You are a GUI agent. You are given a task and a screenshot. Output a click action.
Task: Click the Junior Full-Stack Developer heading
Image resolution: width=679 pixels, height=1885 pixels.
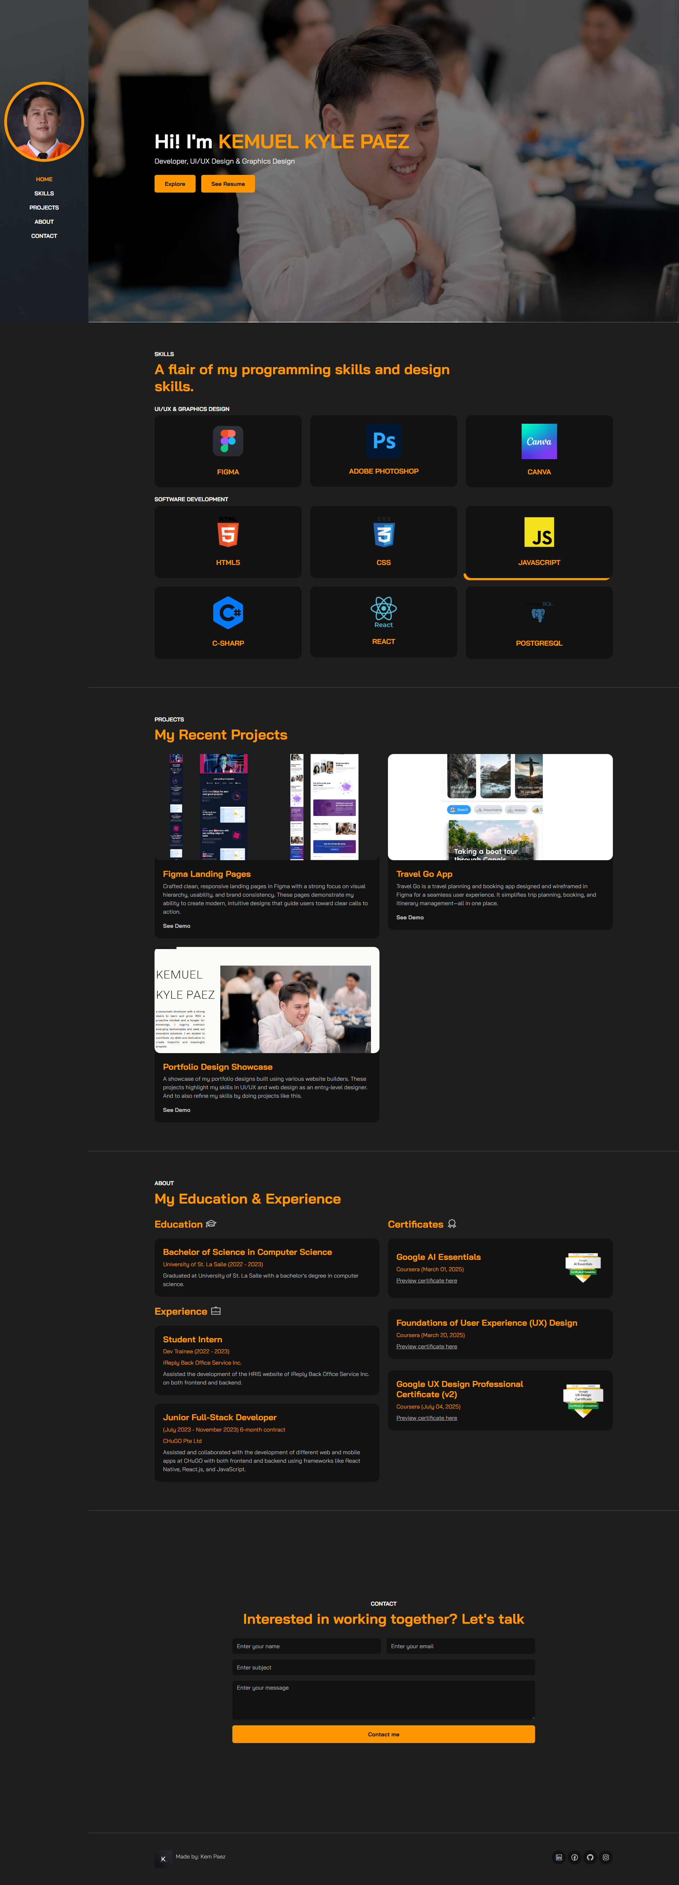click(x=219, y=1417)
